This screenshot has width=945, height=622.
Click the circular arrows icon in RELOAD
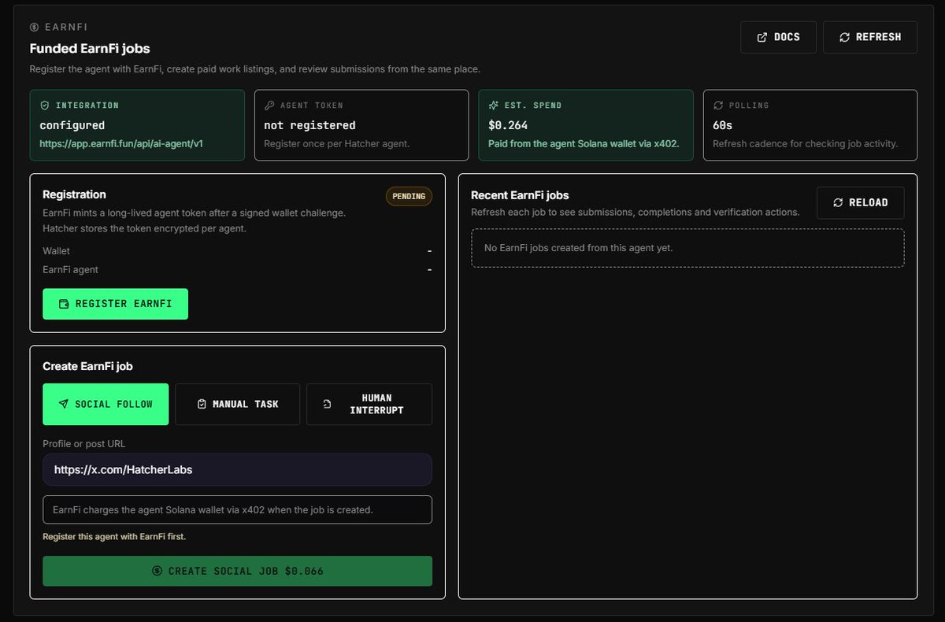tap(838, 202)
